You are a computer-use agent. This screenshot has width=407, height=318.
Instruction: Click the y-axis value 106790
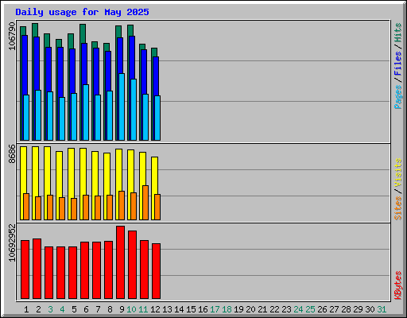coord(12,37)
